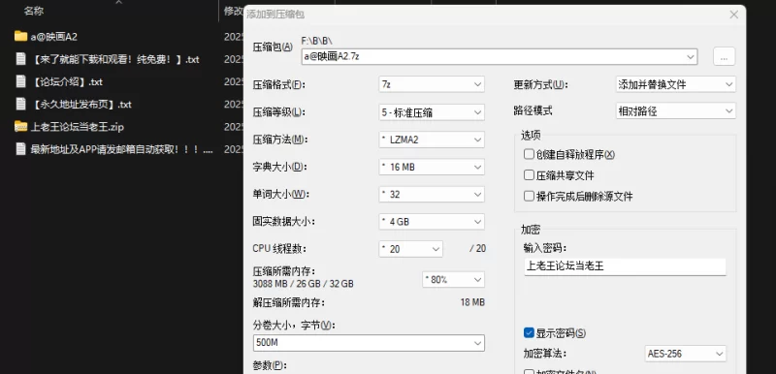This screenshot has height=374, width=776.
Task: Open the 压缩格式 7z dropdown
Action: click(x=432, y=84)
